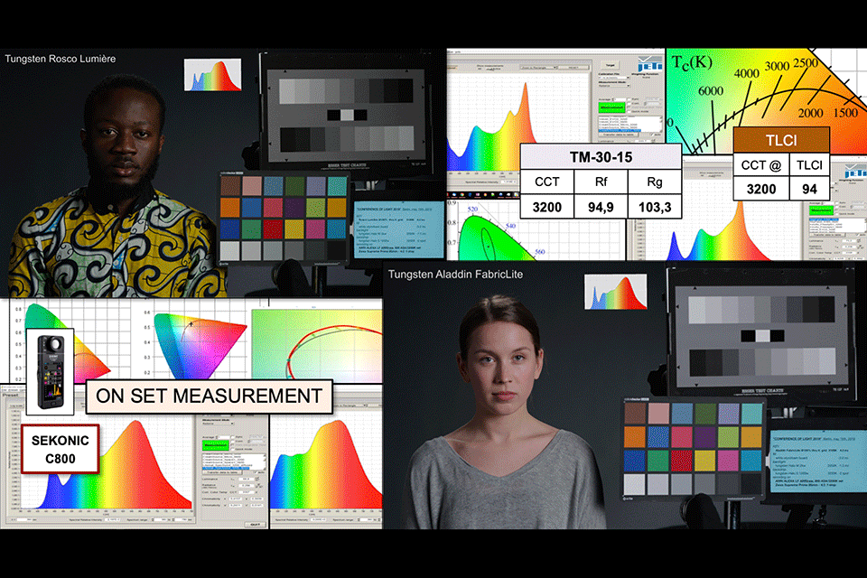The height and width of the screenshot is (578, 867).
Task: Open Measurement Mode dropdown in bottom-left window
Action: (218, 424)
